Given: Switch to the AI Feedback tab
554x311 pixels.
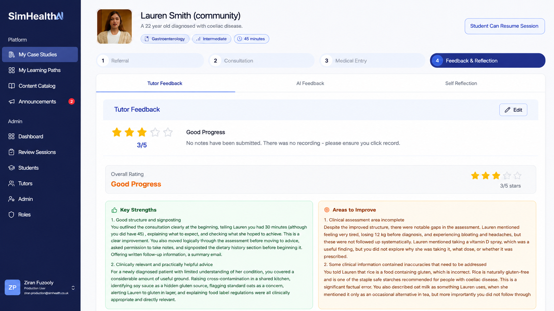Looking at the screenshot, I should click(310, 83).
